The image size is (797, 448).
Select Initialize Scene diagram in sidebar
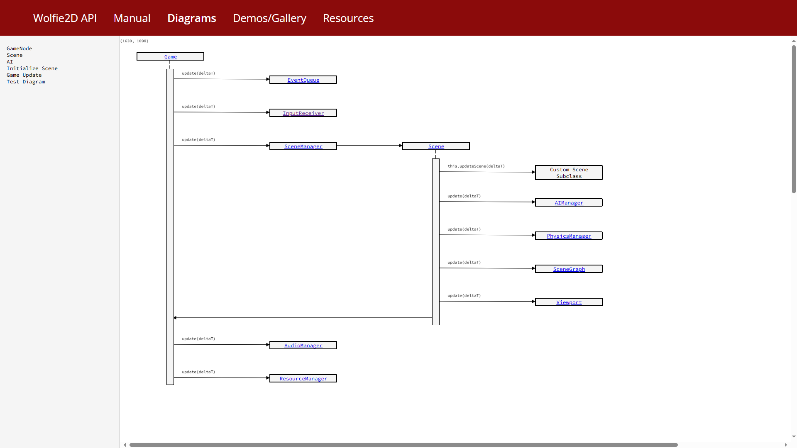pos(32,68)
